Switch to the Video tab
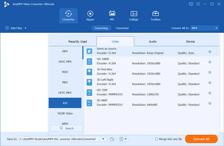The image size is (224, 146). (x=115, y=42)
